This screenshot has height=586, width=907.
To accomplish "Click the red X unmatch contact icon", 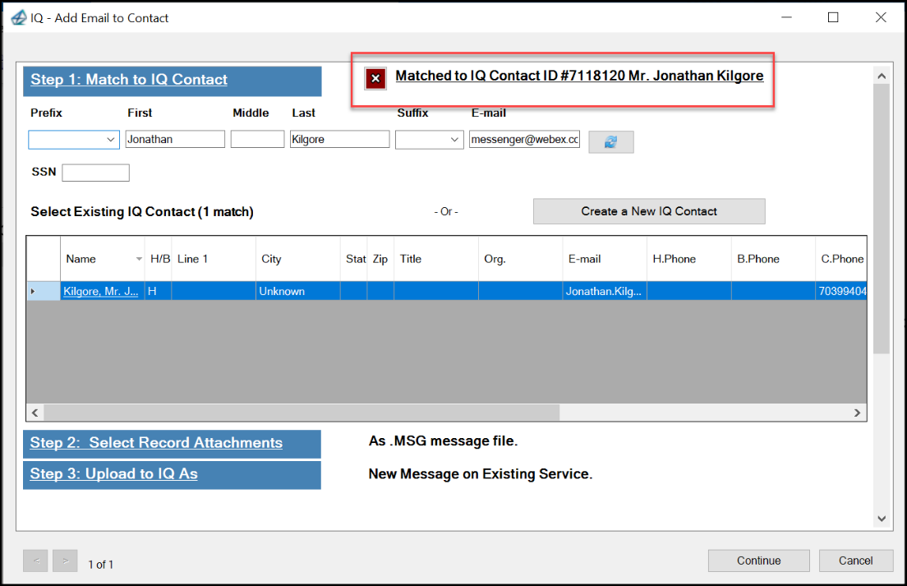I will click(x=375, y=78).
